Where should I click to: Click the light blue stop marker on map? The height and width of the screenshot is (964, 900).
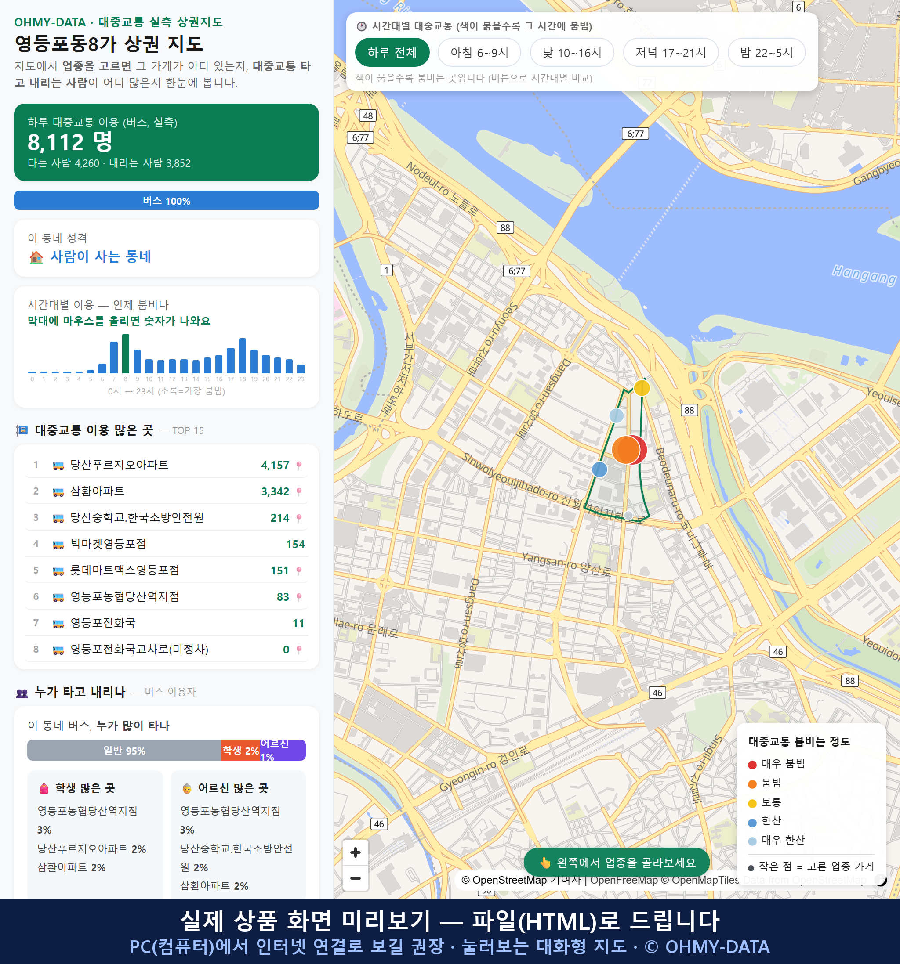pyautogui.click(x=616, y=415)
